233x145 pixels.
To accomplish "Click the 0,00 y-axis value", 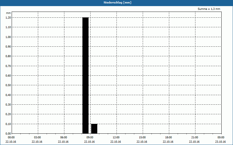I will [8, 134].
